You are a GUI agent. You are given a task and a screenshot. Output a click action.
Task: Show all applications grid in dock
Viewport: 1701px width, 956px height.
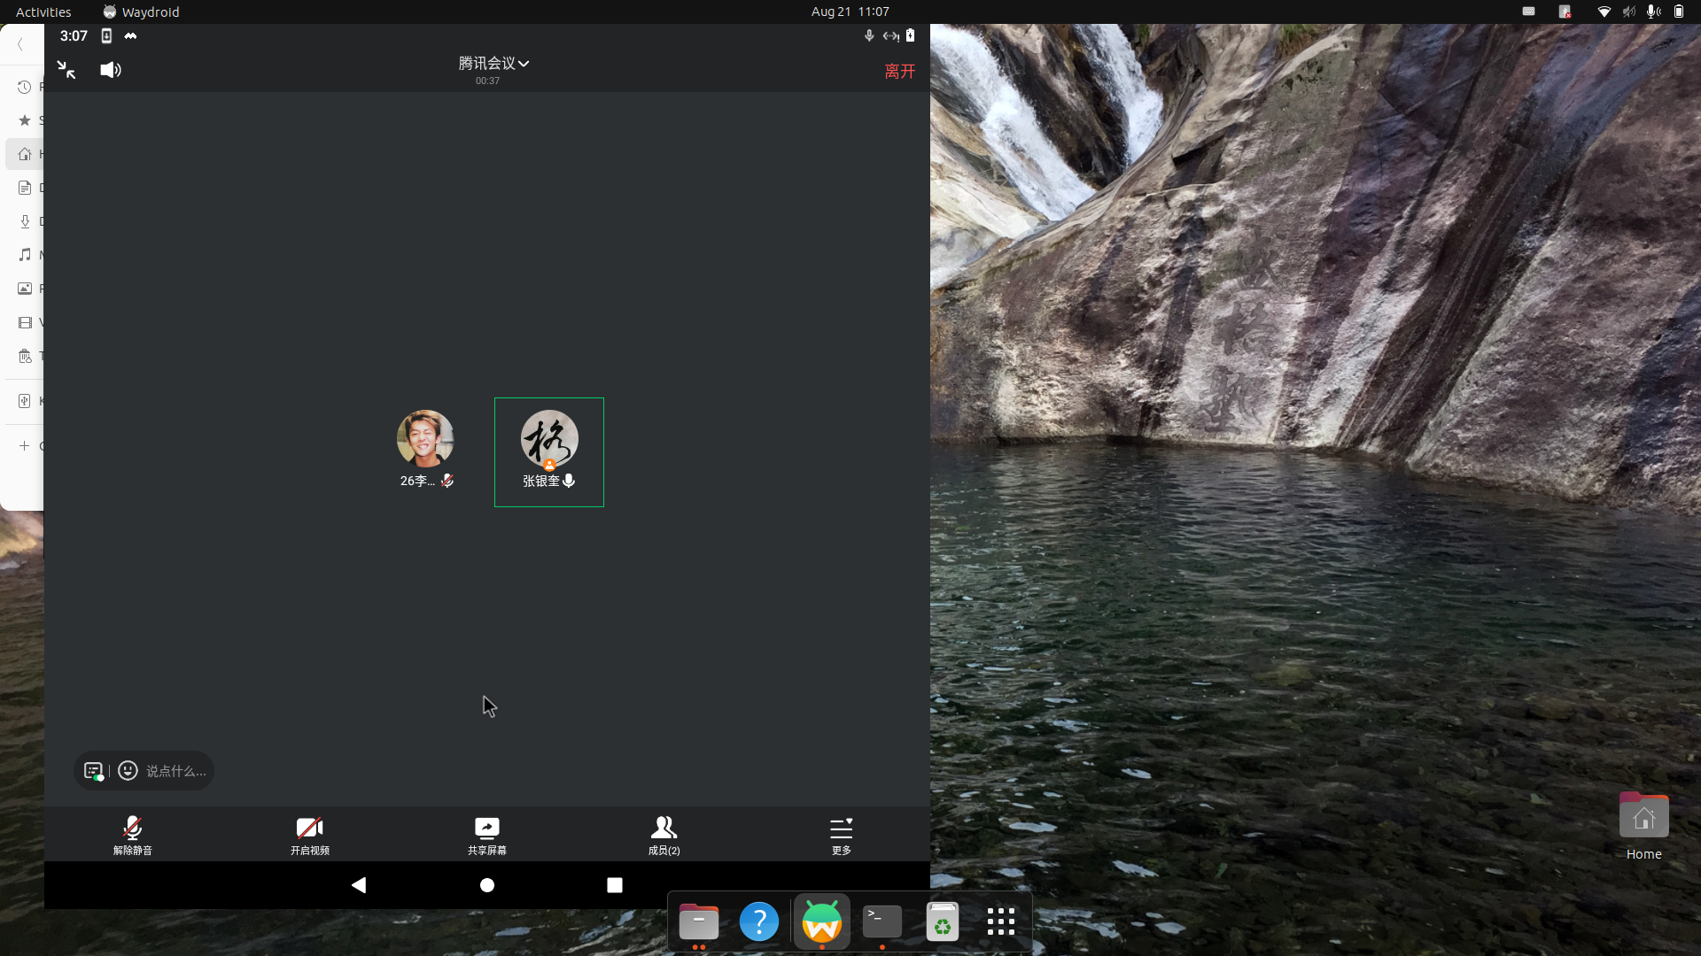[1001, 922]
